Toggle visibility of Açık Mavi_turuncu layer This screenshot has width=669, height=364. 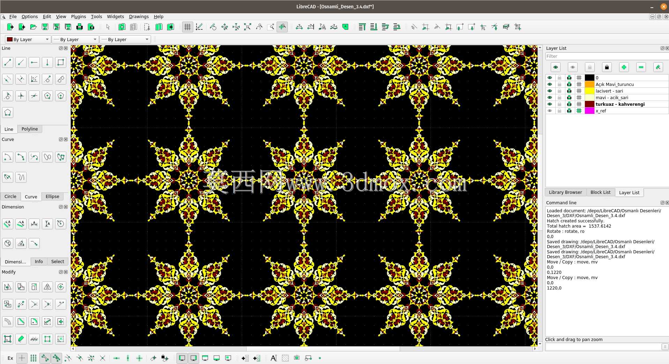click(x=550, y=84)
